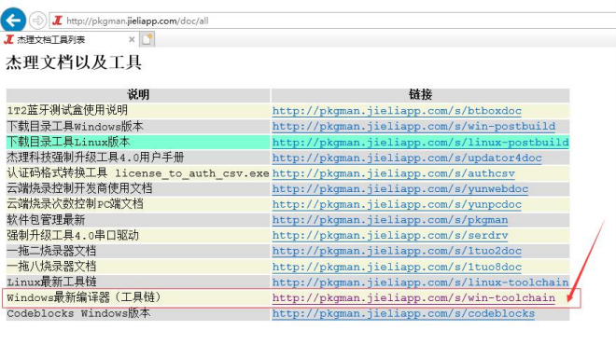Click the grey forward arrow button
The height and width of the screenshot is (344, 616).
(x=37, y=21)
